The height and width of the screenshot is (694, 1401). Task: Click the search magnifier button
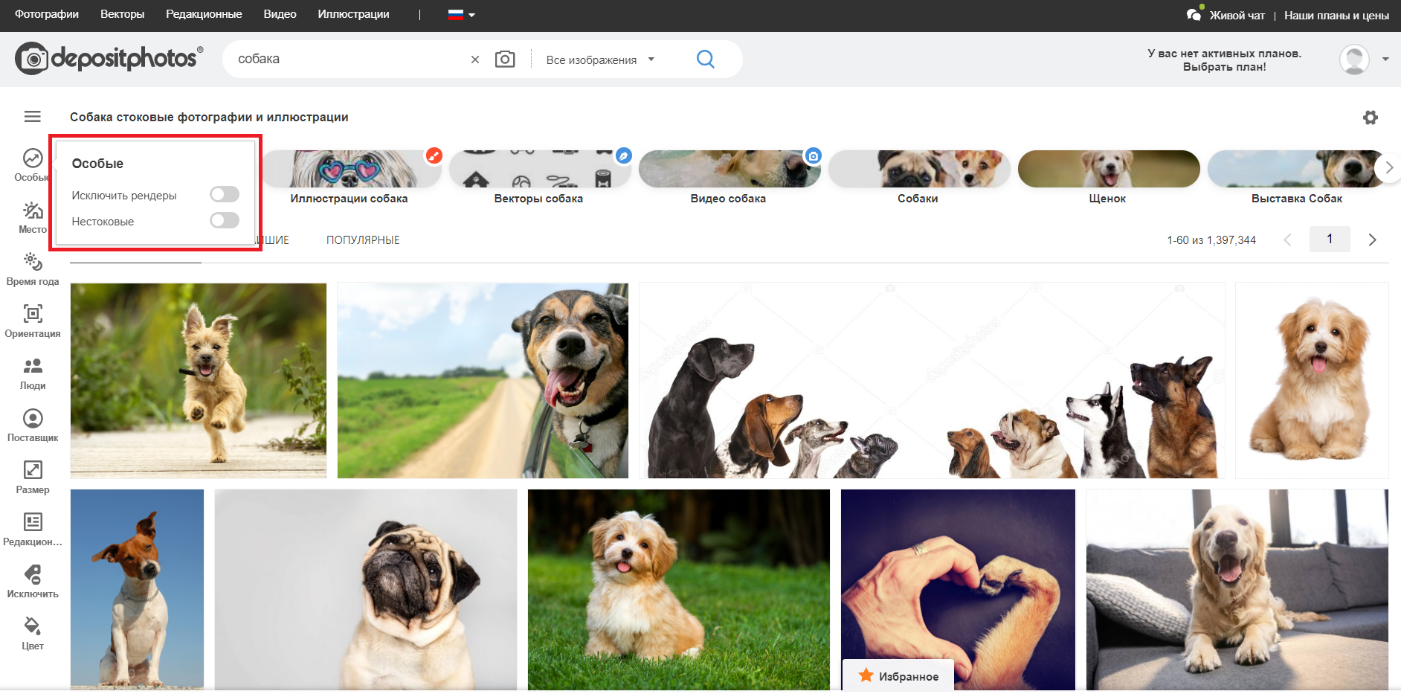coord(706,59)
